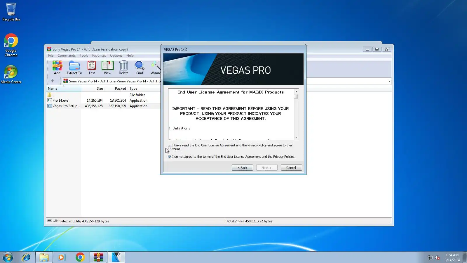Sort files by the Size column header
Screen dimensions: 467x263
coord(93,89)
